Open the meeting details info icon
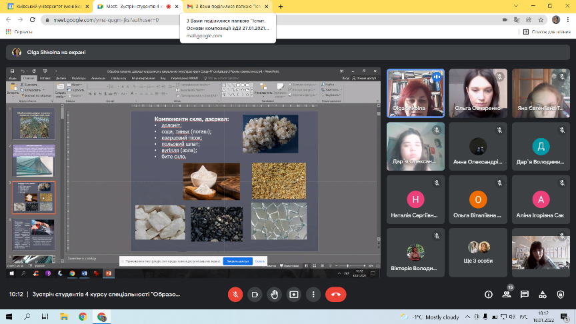Screen dimensions: 576x324 pos(488,294)
